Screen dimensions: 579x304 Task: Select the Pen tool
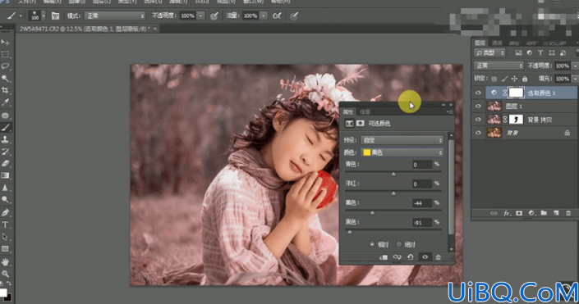[x=5, y=212]
